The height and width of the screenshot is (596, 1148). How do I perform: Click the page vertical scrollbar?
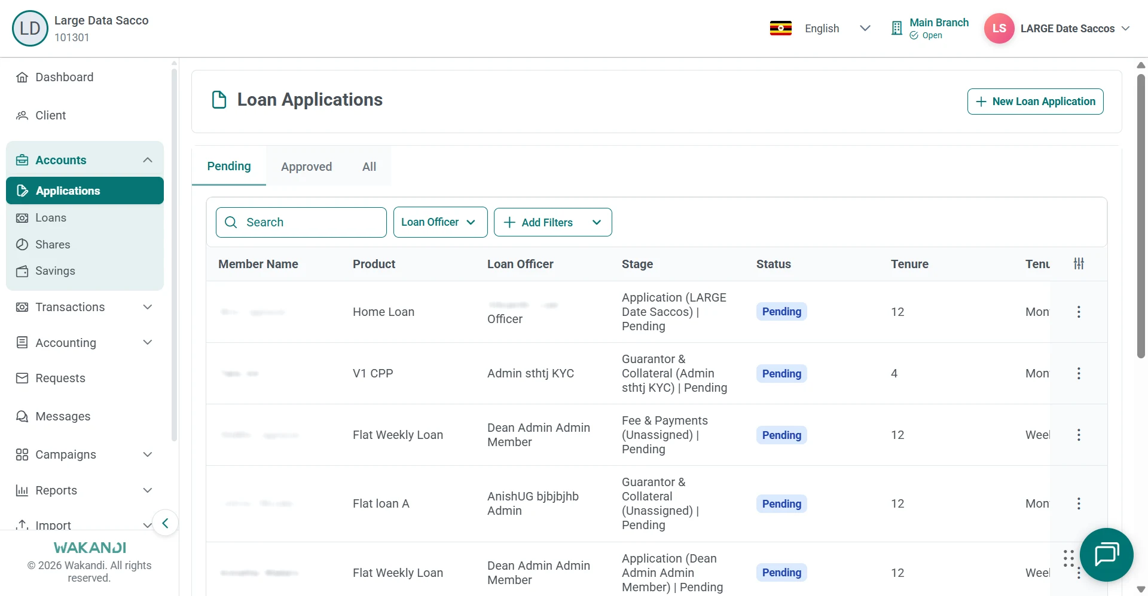[x=1141, y=215]
